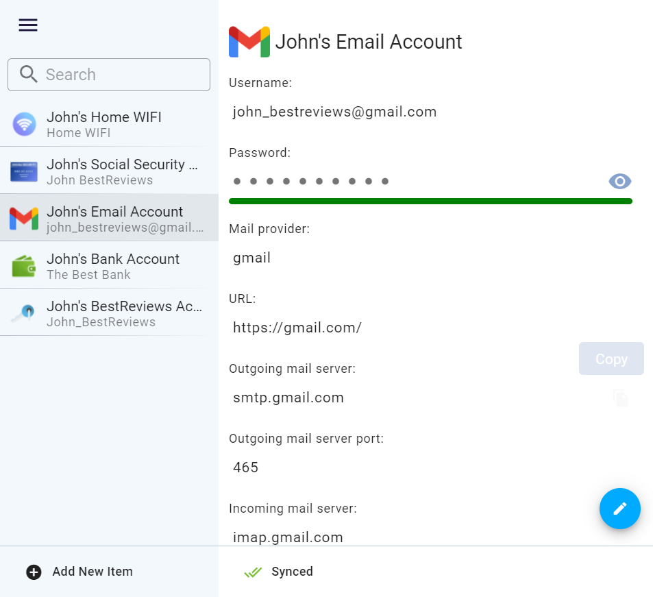Screen dimensions: 653x597
Task: Click the Copy button near the URL
Action: [x=611, y=358]
